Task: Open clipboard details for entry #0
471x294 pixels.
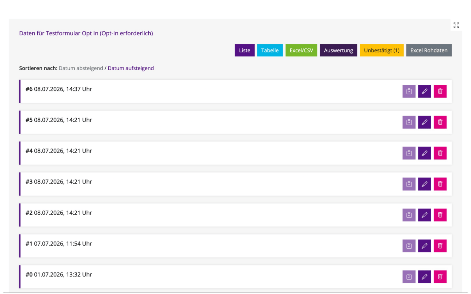Action: [x=409, y=277]
